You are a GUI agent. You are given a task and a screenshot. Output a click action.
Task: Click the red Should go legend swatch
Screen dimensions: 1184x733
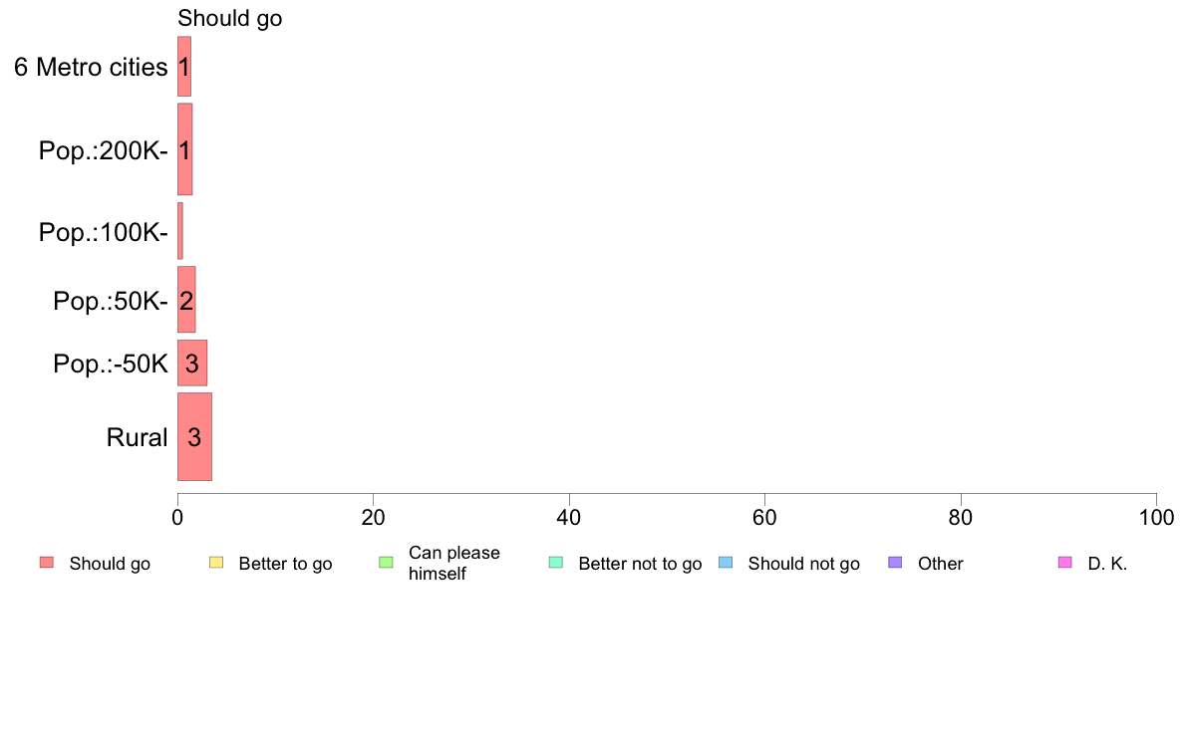point(47,563)
